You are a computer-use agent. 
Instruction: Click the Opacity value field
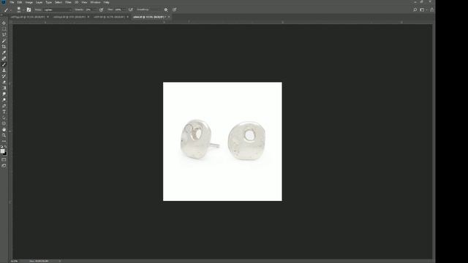point(89,9)
